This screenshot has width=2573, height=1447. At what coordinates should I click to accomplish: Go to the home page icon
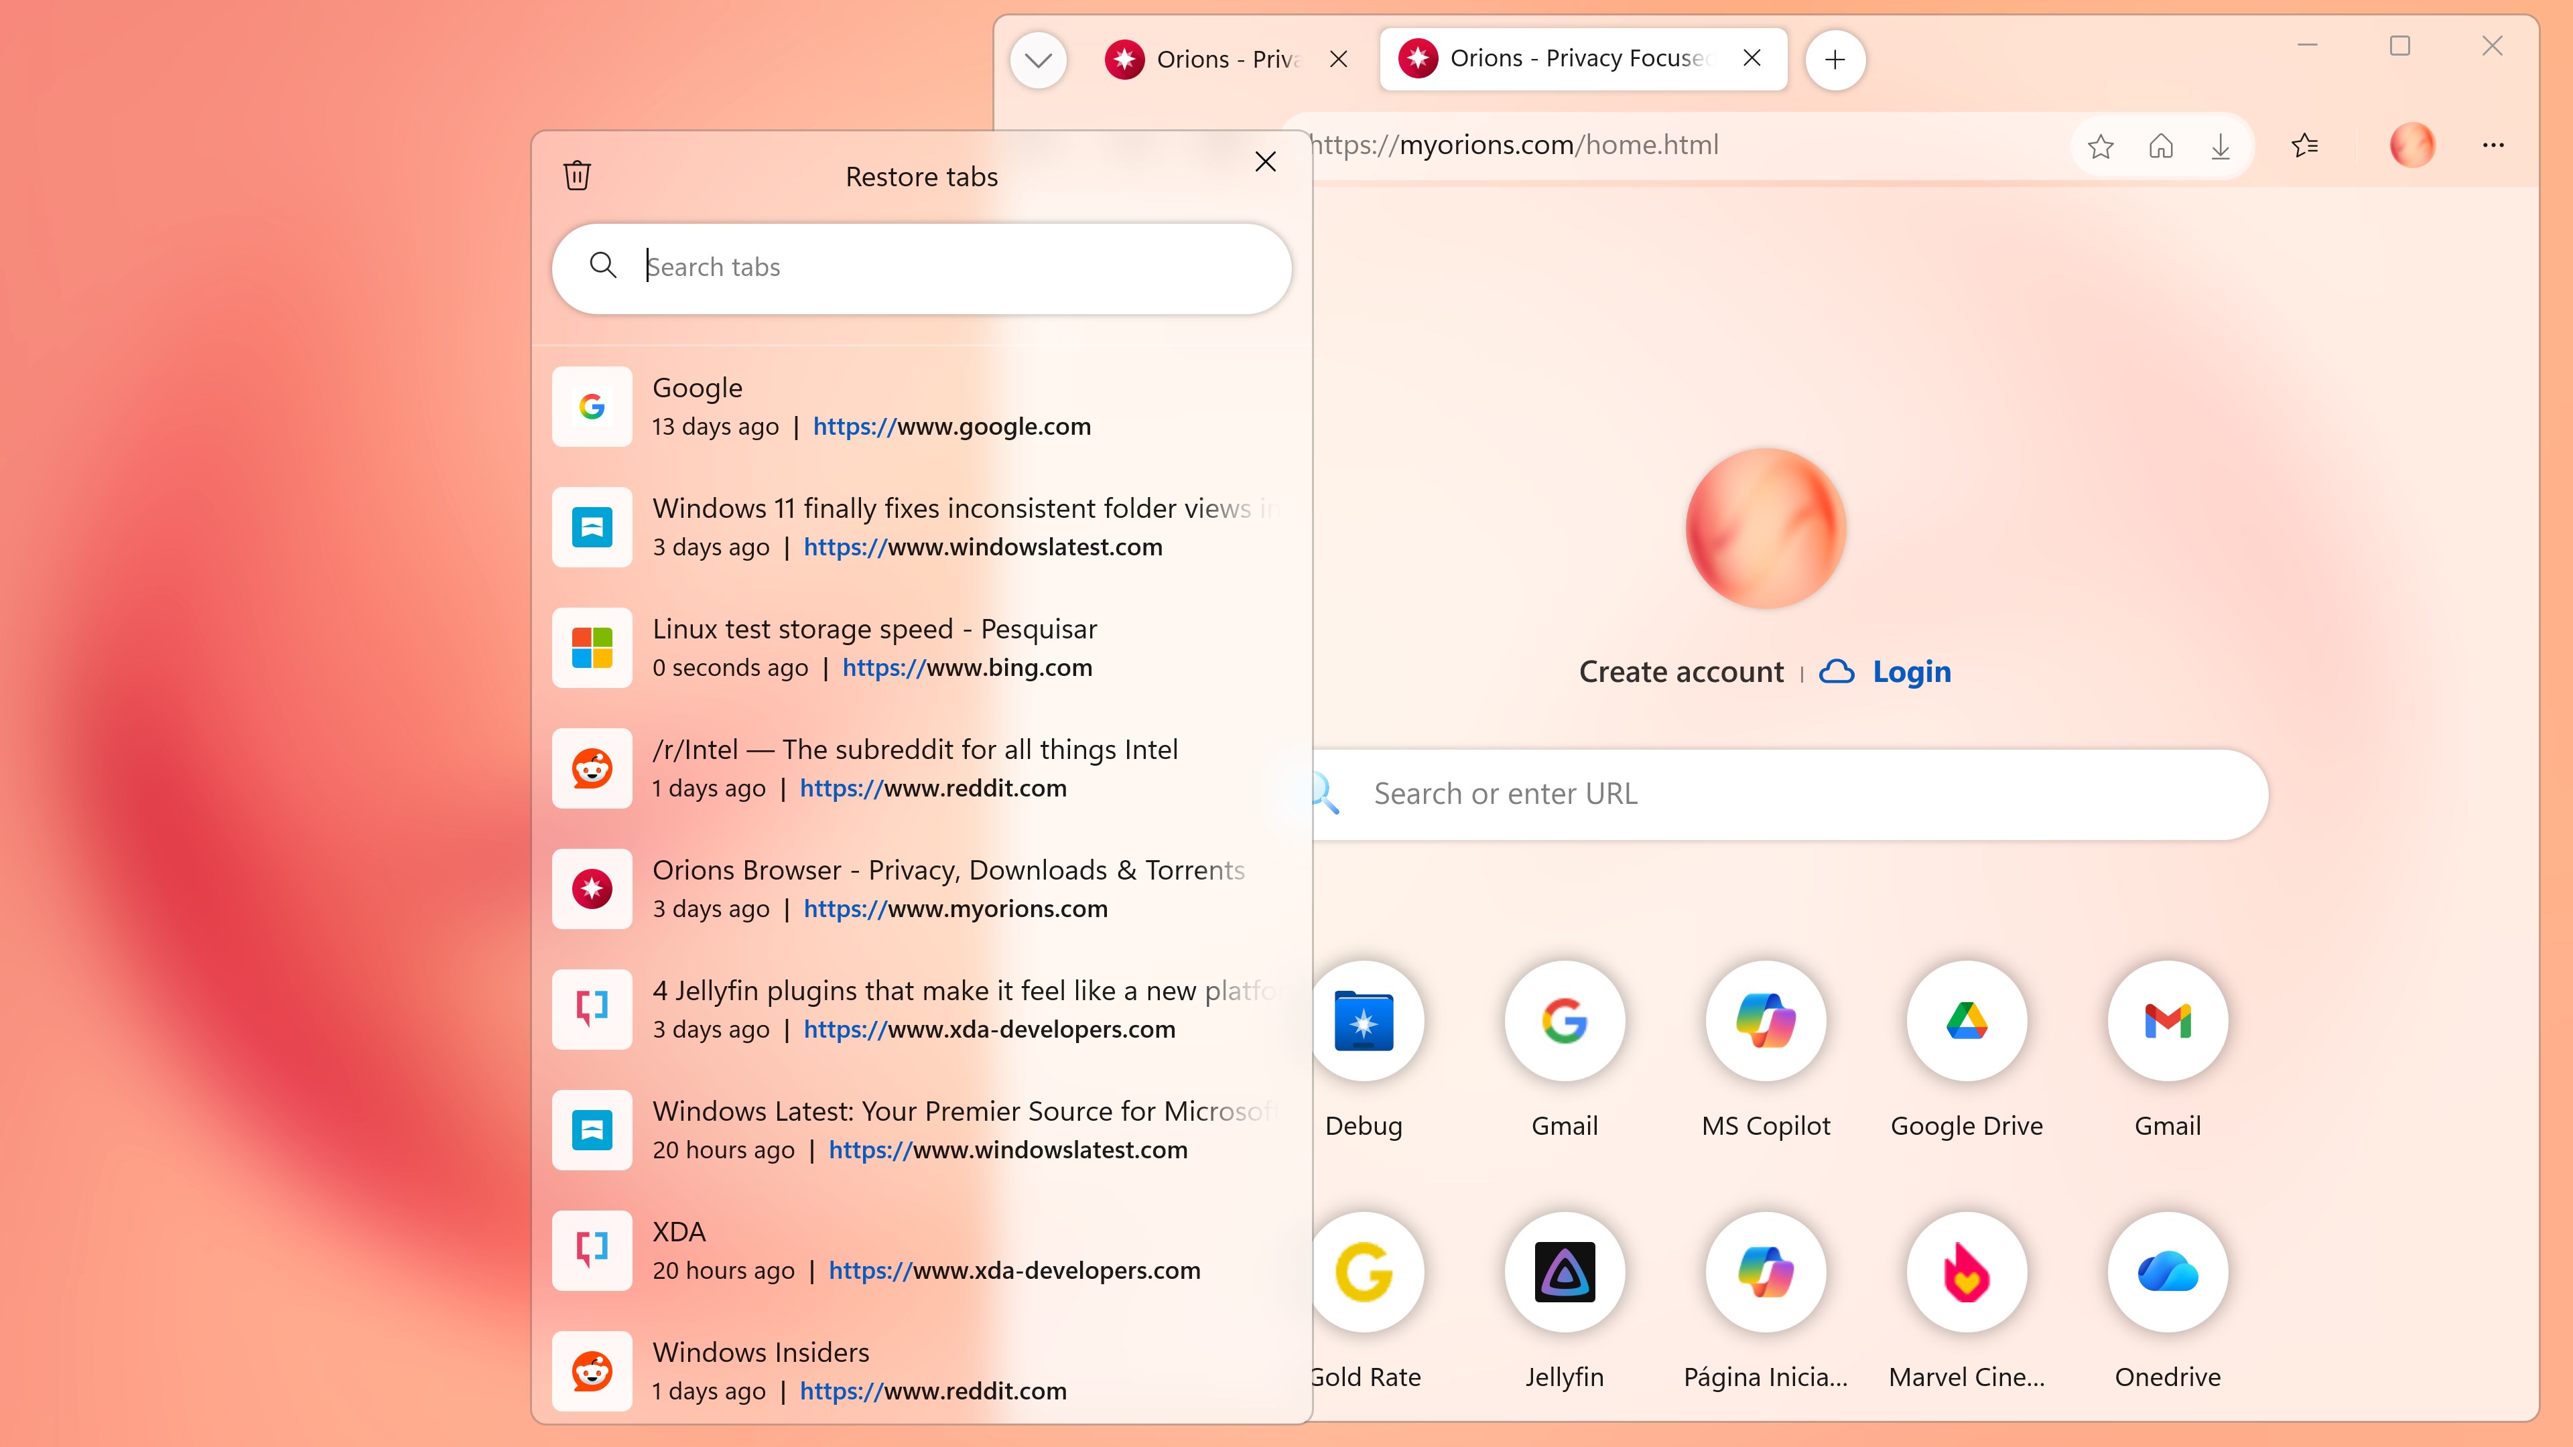coord(2160,147)
